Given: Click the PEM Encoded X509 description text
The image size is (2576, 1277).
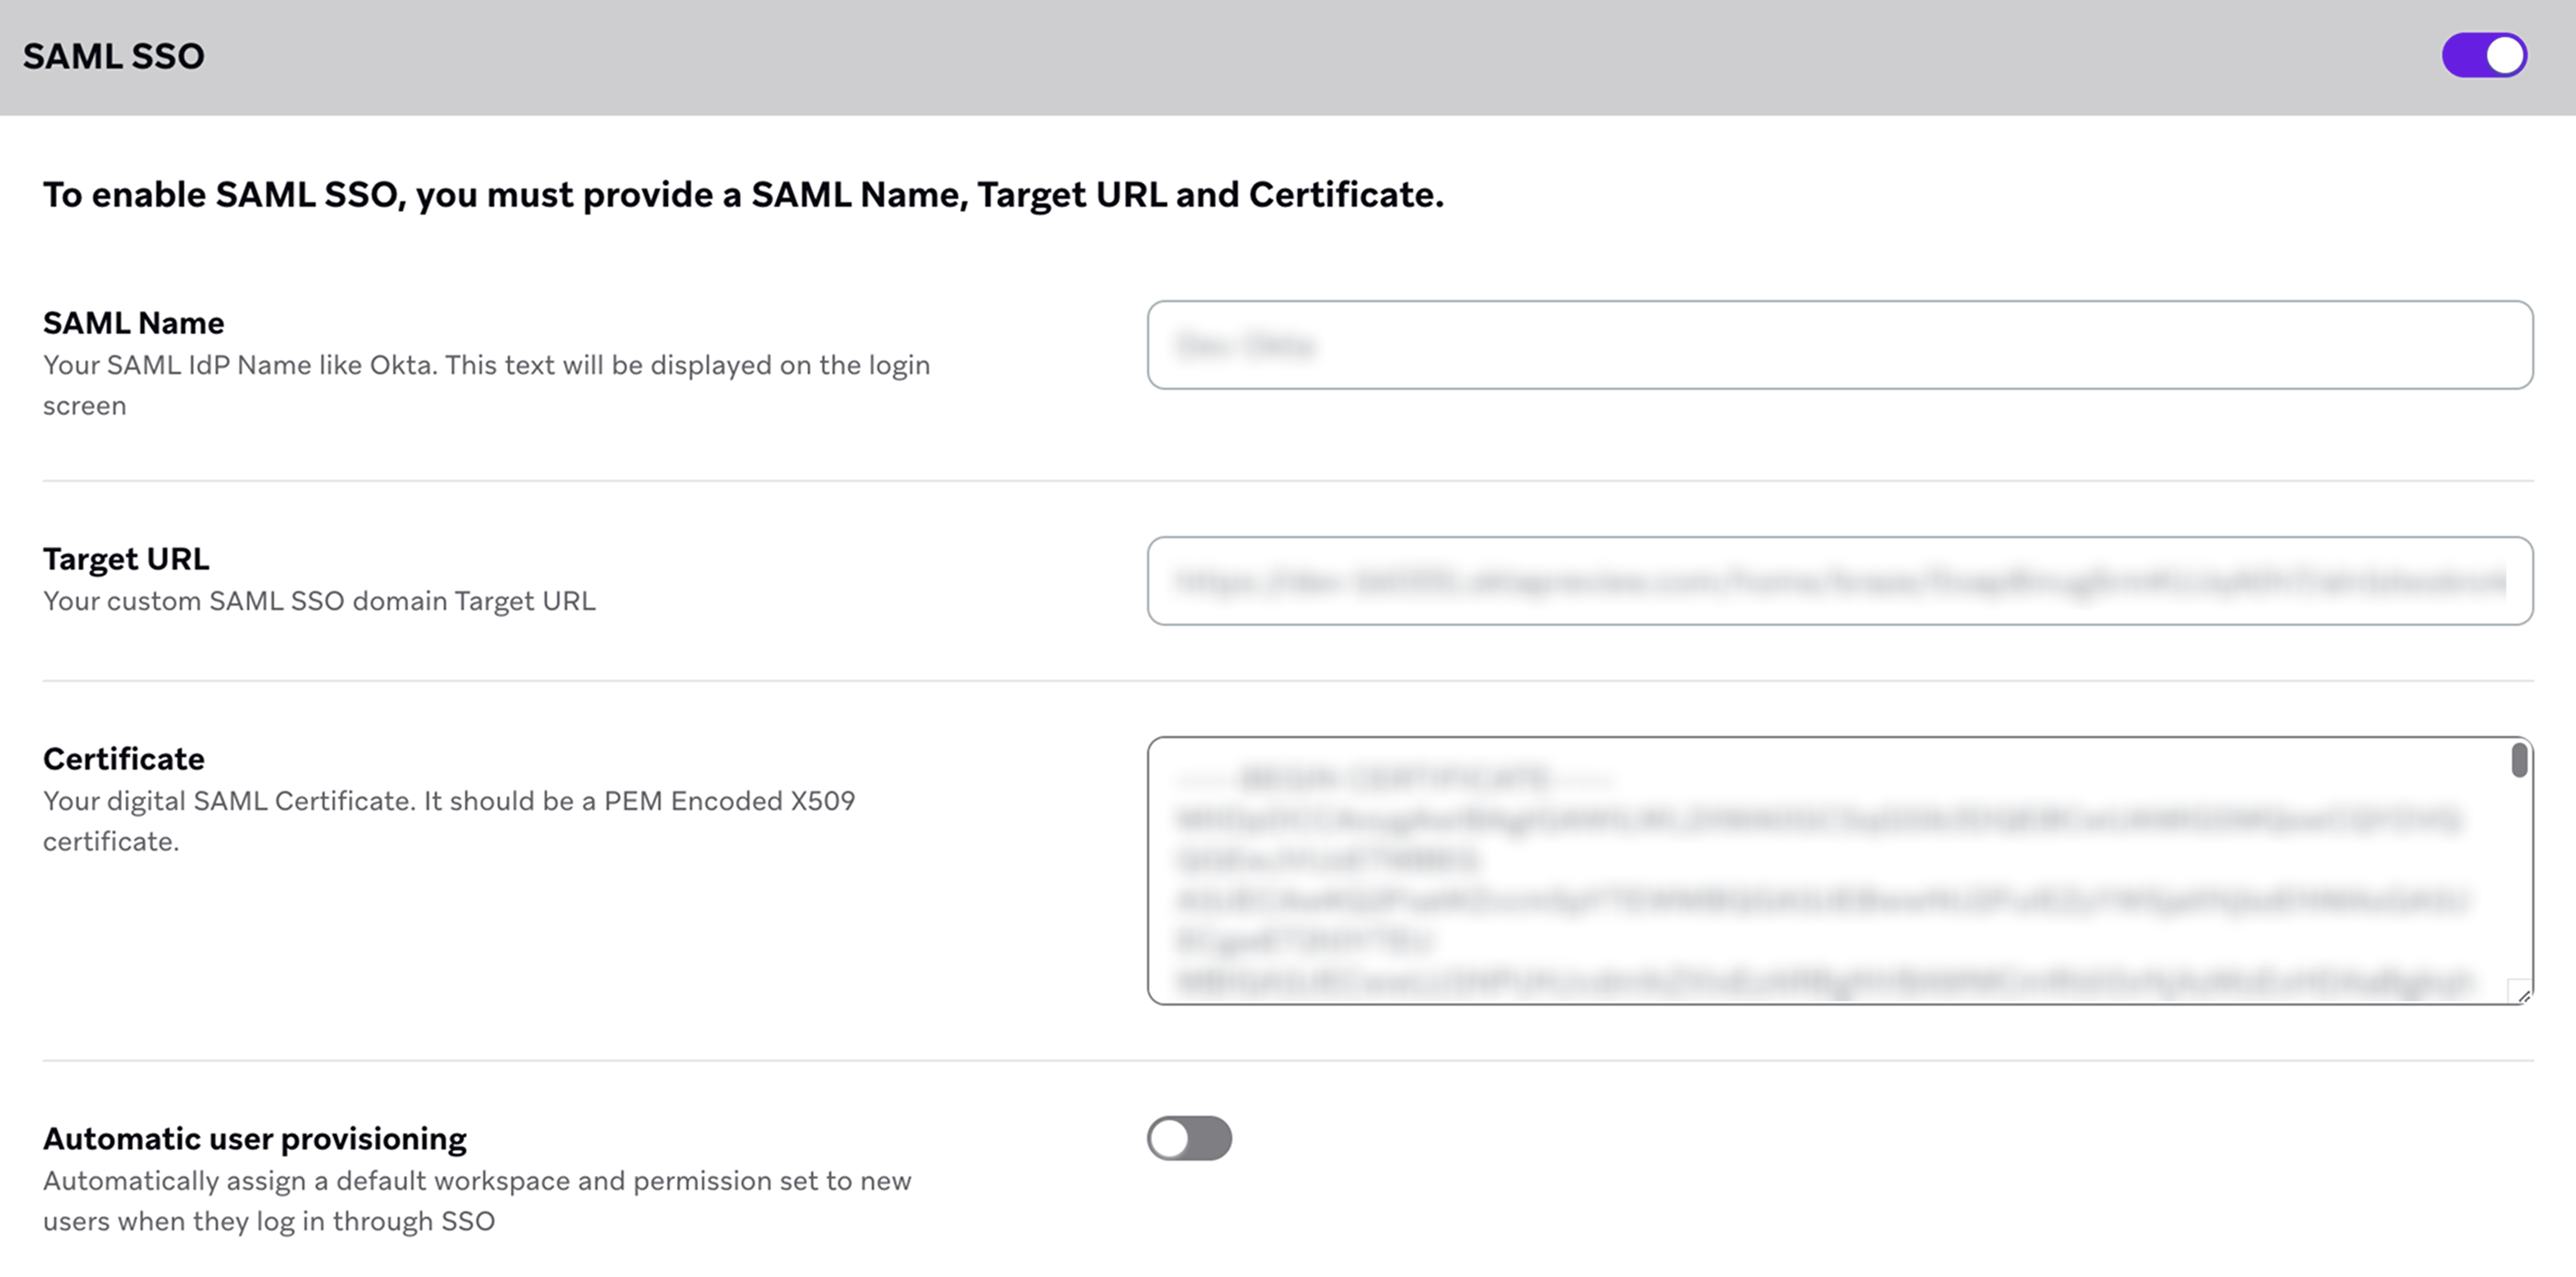Looking at the screenshot, I should tap(448, 820).
